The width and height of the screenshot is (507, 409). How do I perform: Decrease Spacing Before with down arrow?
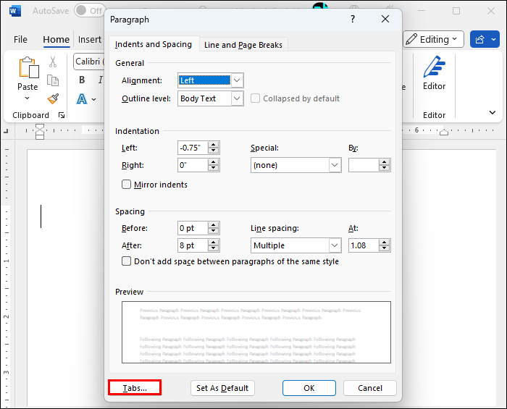click(213, 231)
